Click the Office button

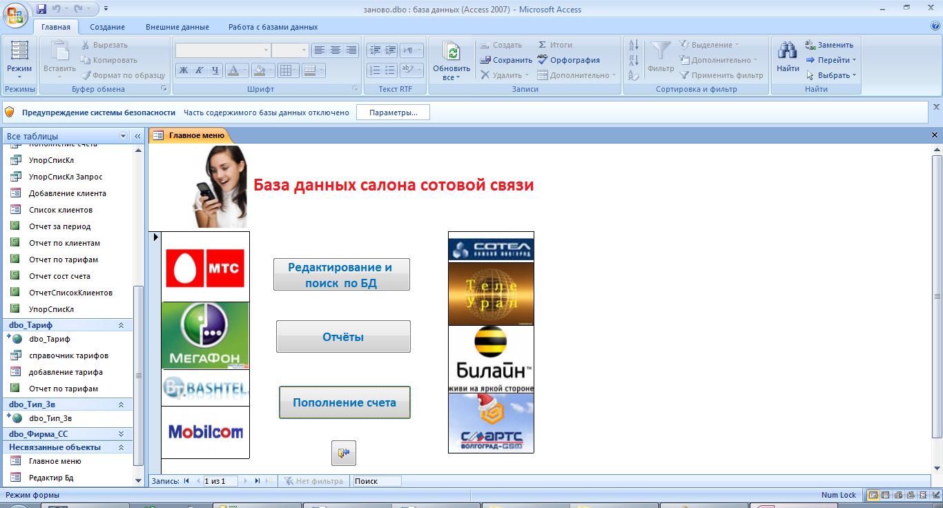point(15,15)
